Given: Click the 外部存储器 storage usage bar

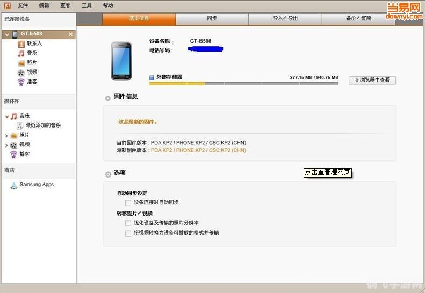Looking at the screenshot, I should point(243,83).
